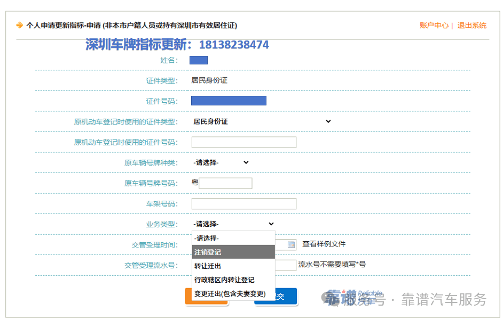The image size is (503, 320).
Task: Collapse the 业务类型 dropdown
Action: [x=233, y=224]
